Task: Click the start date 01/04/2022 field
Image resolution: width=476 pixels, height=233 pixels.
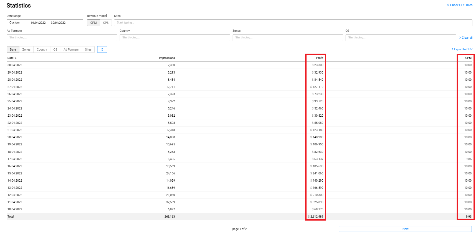Action: pyautogui.click(x=38, y=23)
